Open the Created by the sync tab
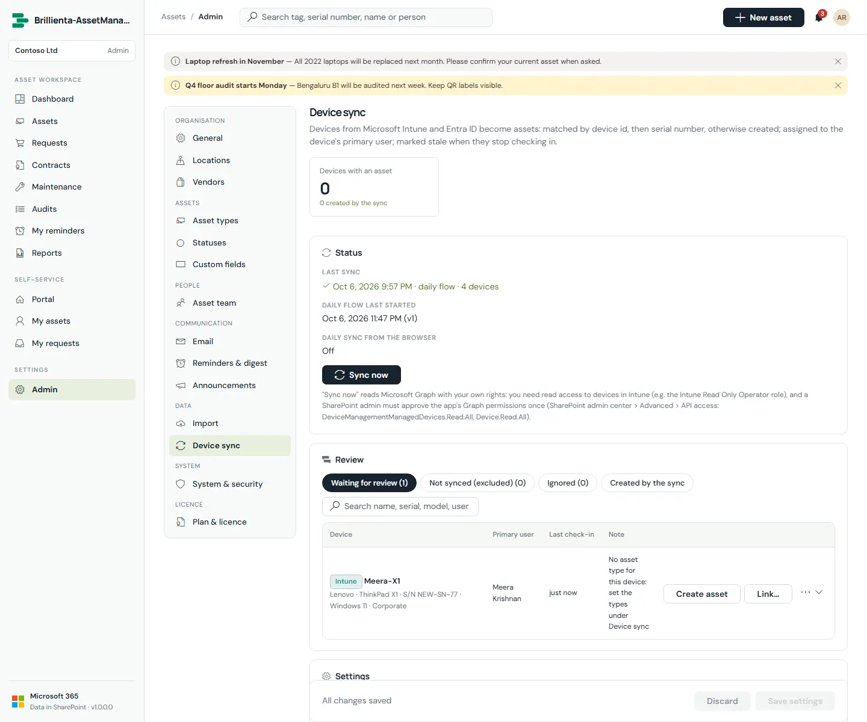 tap(647, 483)
